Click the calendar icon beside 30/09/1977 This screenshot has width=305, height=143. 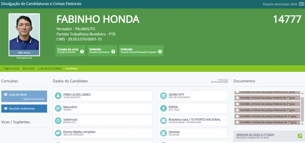click(163, 96)
